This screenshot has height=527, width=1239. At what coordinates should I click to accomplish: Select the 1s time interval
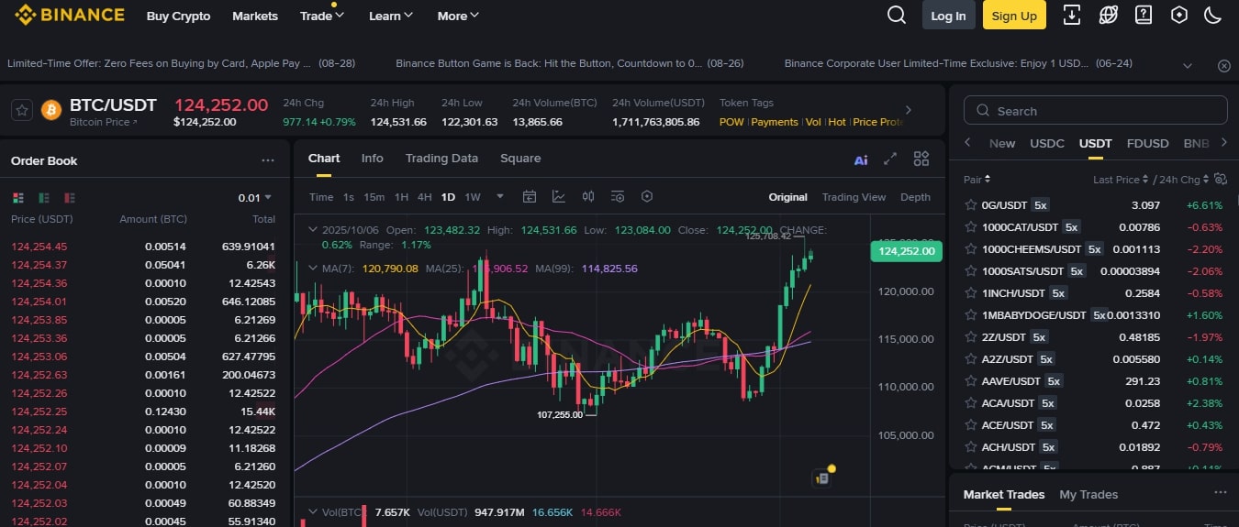click(349, 197)
